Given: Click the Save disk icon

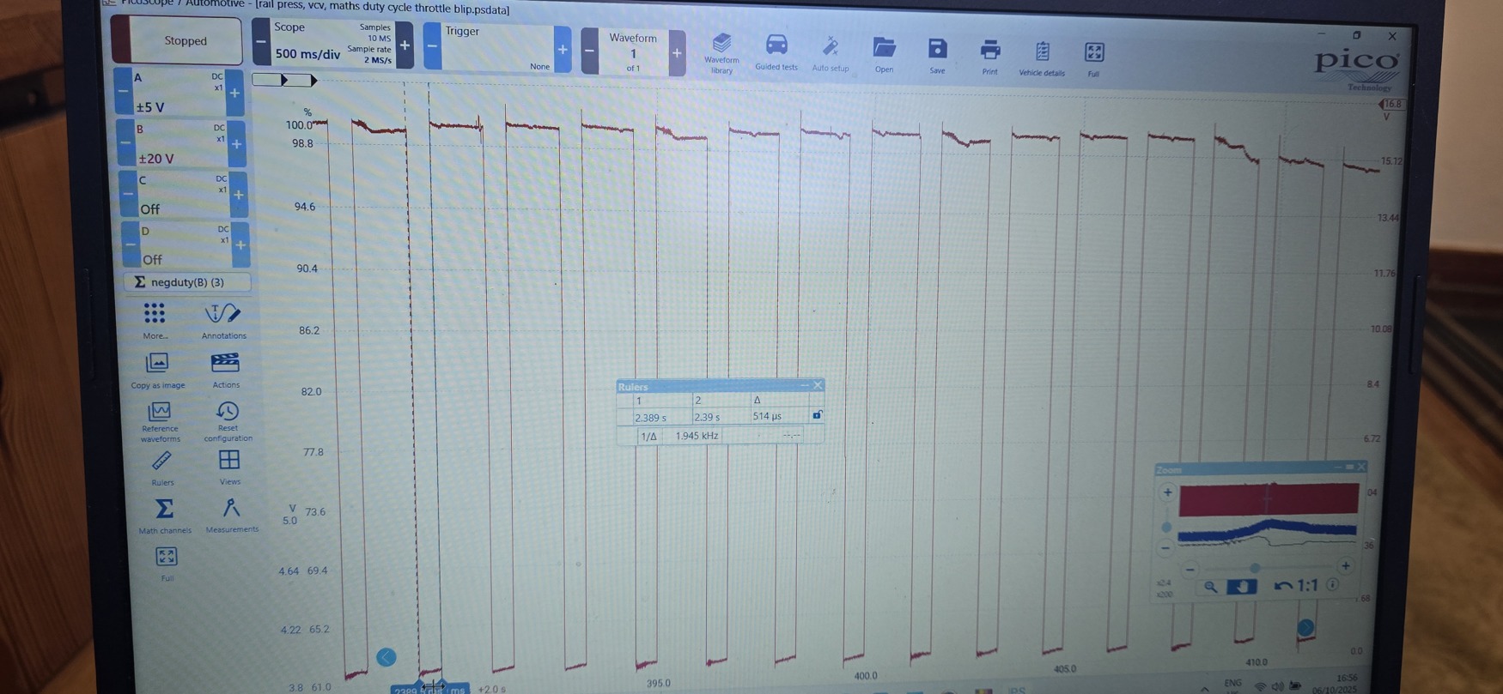Looking at the screenshot, I should 937,55.
